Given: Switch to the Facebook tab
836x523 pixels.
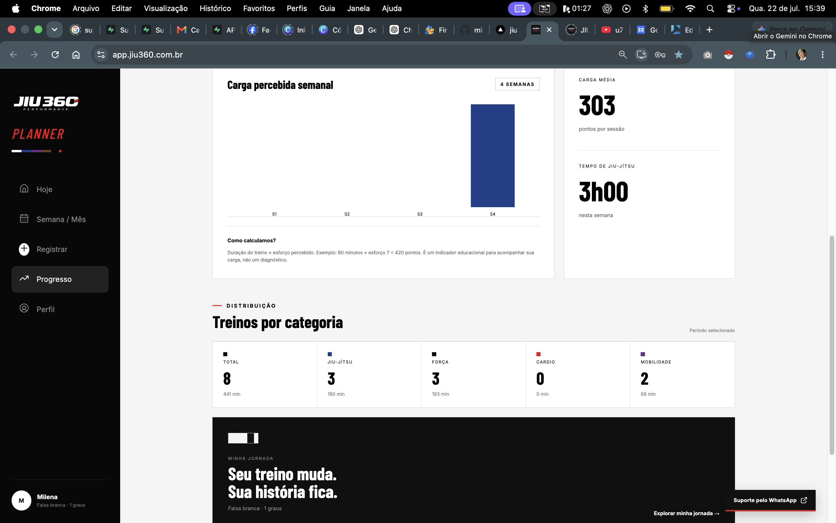Looking at the screenshot, I should point(259,30).
